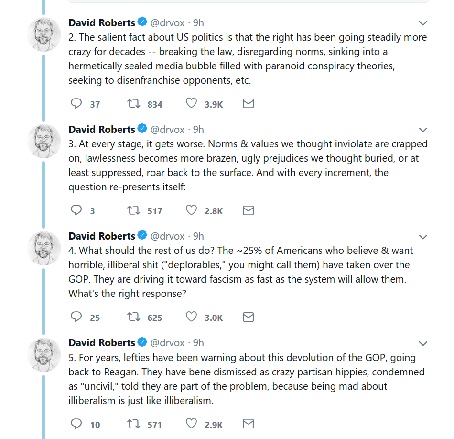The image size is (454, 439).
Task: Open the more-options chevron on tweet 2
Action: click(423, 23)
